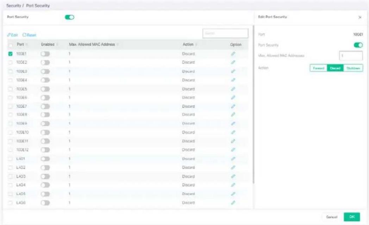369x225 pixels.
Task: Check the 10GE9 row checkbox
Action: 10,123
